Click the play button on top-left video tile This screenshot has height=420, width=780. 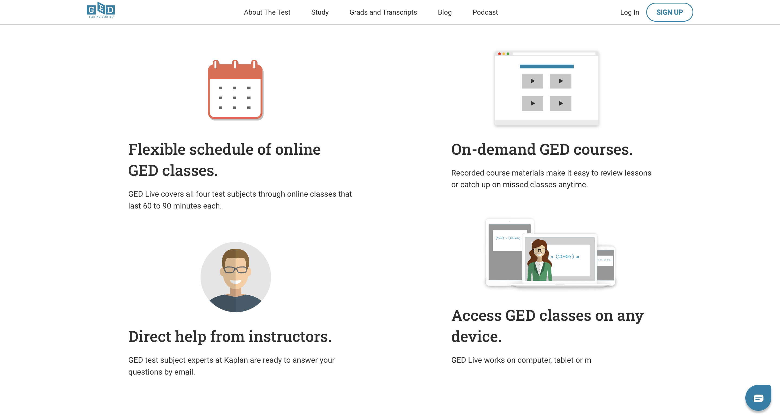click(533, 81)
